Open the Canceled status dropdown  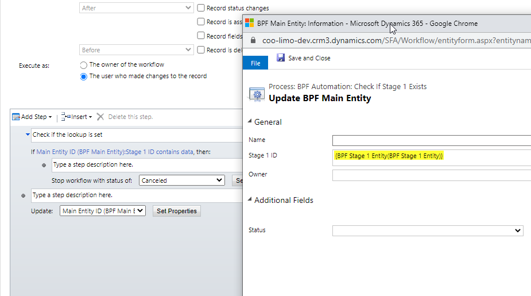coord(182,180)
